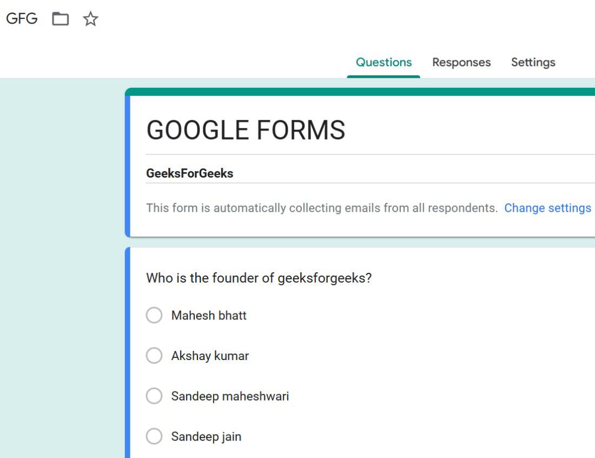Open the Change settings link
595x458 pixels.
pyautogui.click(x=547, y=208)
